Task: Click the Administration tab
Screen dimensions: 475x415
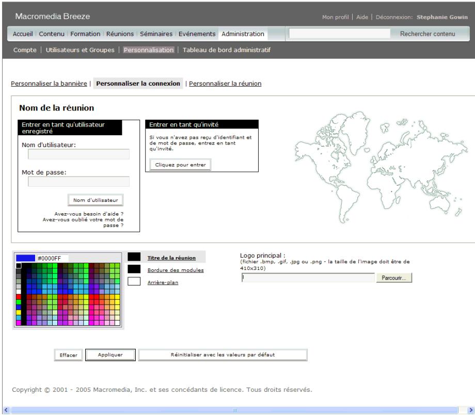Action: pyautogui.click(x=243, y=34)
